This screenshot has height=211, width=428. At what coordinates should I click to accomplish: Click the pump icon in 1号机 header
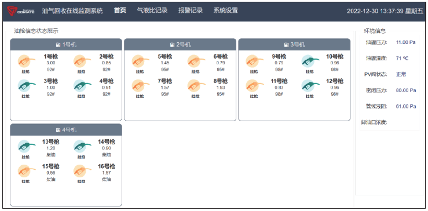coord(58,45)
